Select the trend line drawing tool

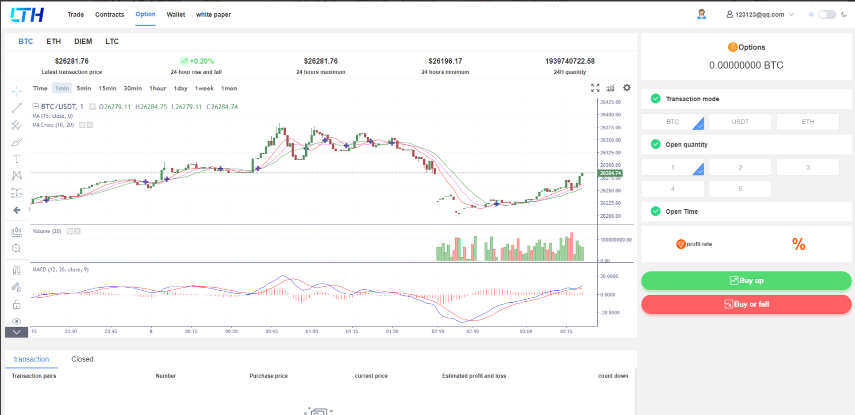[x=17, y=108]
